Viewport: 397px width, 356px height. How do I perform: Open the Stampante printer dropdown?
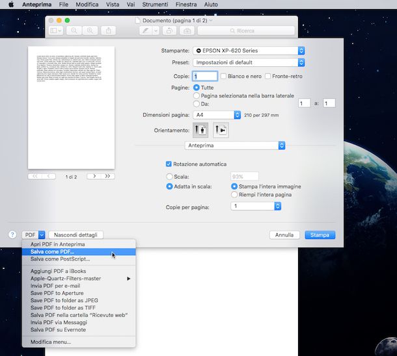[x=249, y=51]
